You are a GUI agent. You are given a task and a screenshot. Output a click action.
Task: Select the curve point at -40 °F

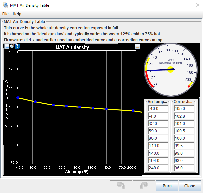(18, 98)
